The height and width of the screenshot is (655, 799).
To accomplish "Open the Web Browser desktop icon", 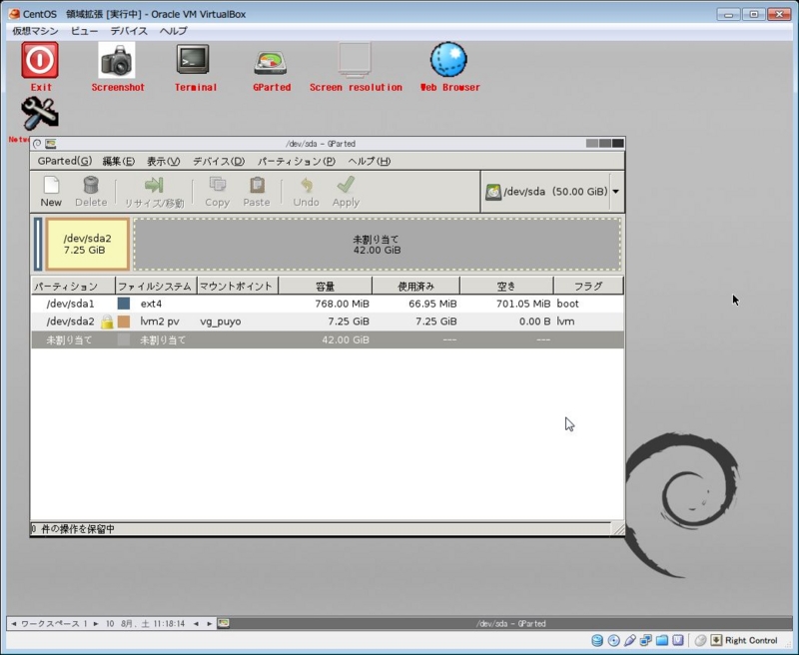I will point(448,62).
